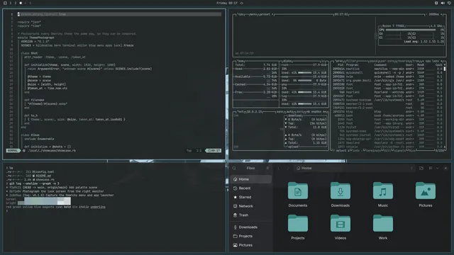Toggle auto scaling in btop net box
Viewport: 454px width, 255px height.
click(x=290, y=112)
